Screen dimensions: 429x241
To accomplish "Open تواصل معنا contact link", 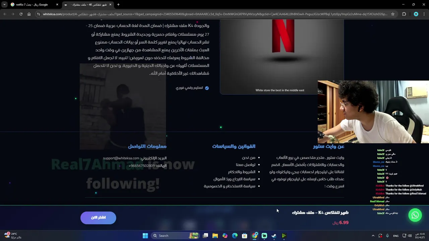I will point(246,165).
